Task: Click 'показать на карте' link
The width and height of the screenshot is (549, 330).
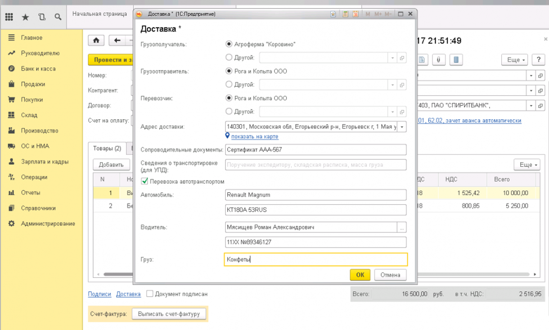Action: click(255, 136)
